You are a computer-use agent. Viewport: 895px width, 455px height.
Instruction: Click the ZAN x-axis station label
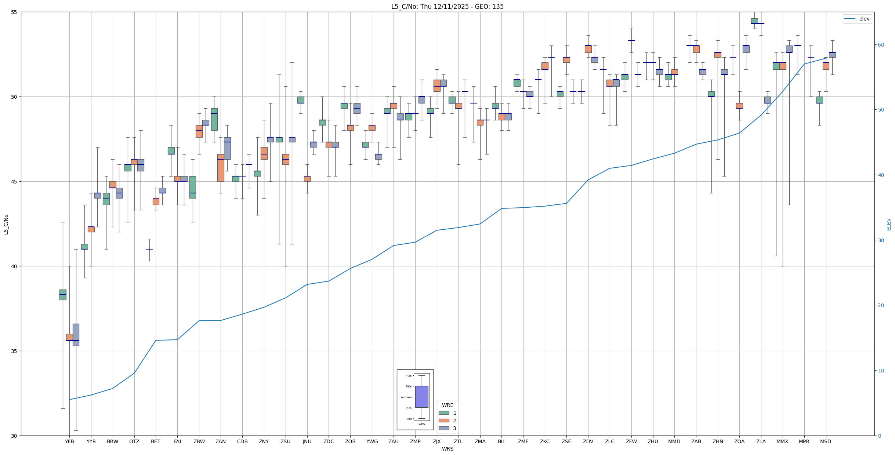[x=221, y=441]
